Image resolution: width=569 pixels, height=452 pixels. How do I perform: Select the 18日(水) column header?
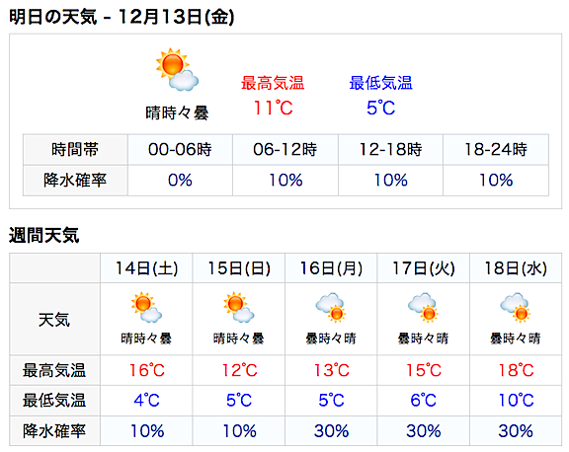[516, 268]
